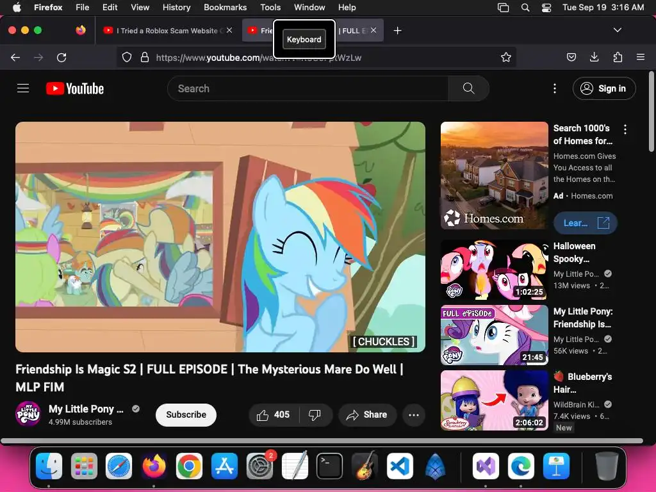Image resolution: width=656 pixels, height=492 pixels.
Task: Open Google Chrome from the Dock
Action: click(x=189, y=466)
